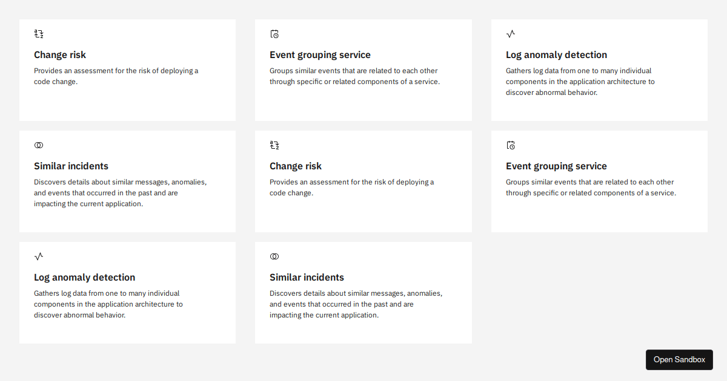Click the second Change risk title
This screenshot has height=381, width=727.
pos(296,166)
